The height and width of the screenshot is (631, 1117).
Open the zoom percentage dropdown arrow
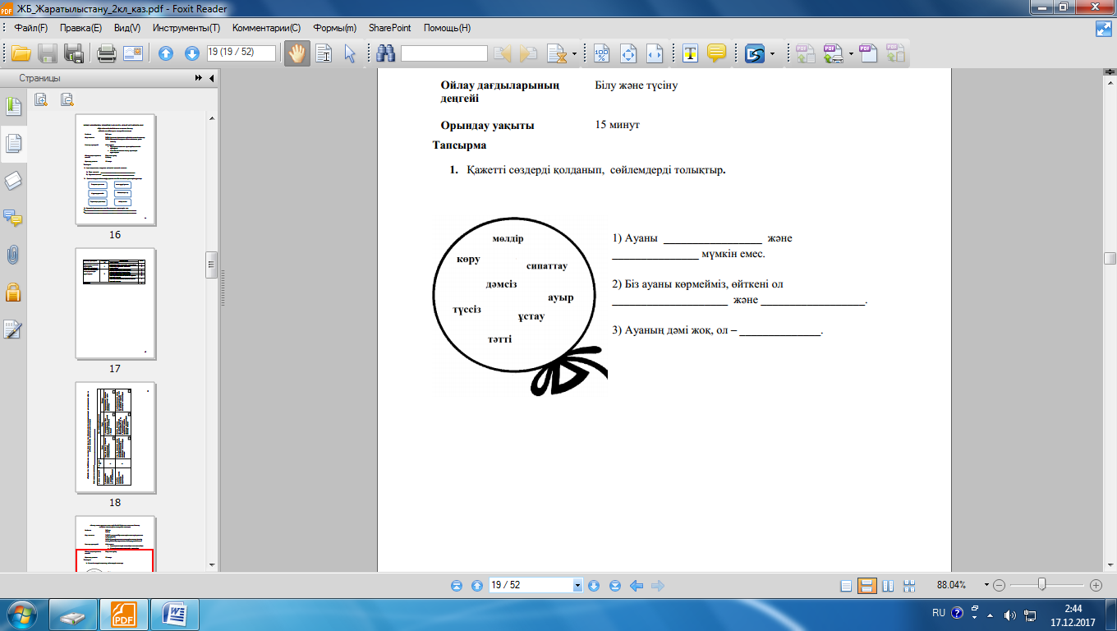pyautogui.click(x=985, y=585)
